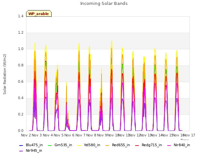Click the Nov 5 x-axis date label
The image size is (209, 157).
pyautogui.click(x=59, y=135)
